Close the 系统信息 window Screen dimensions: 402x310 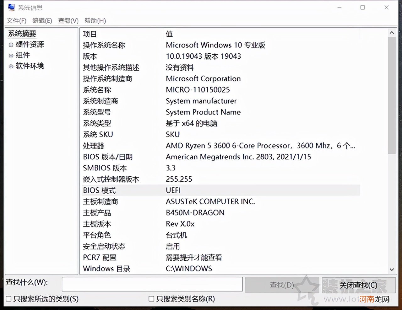click(x=387, y=8)
